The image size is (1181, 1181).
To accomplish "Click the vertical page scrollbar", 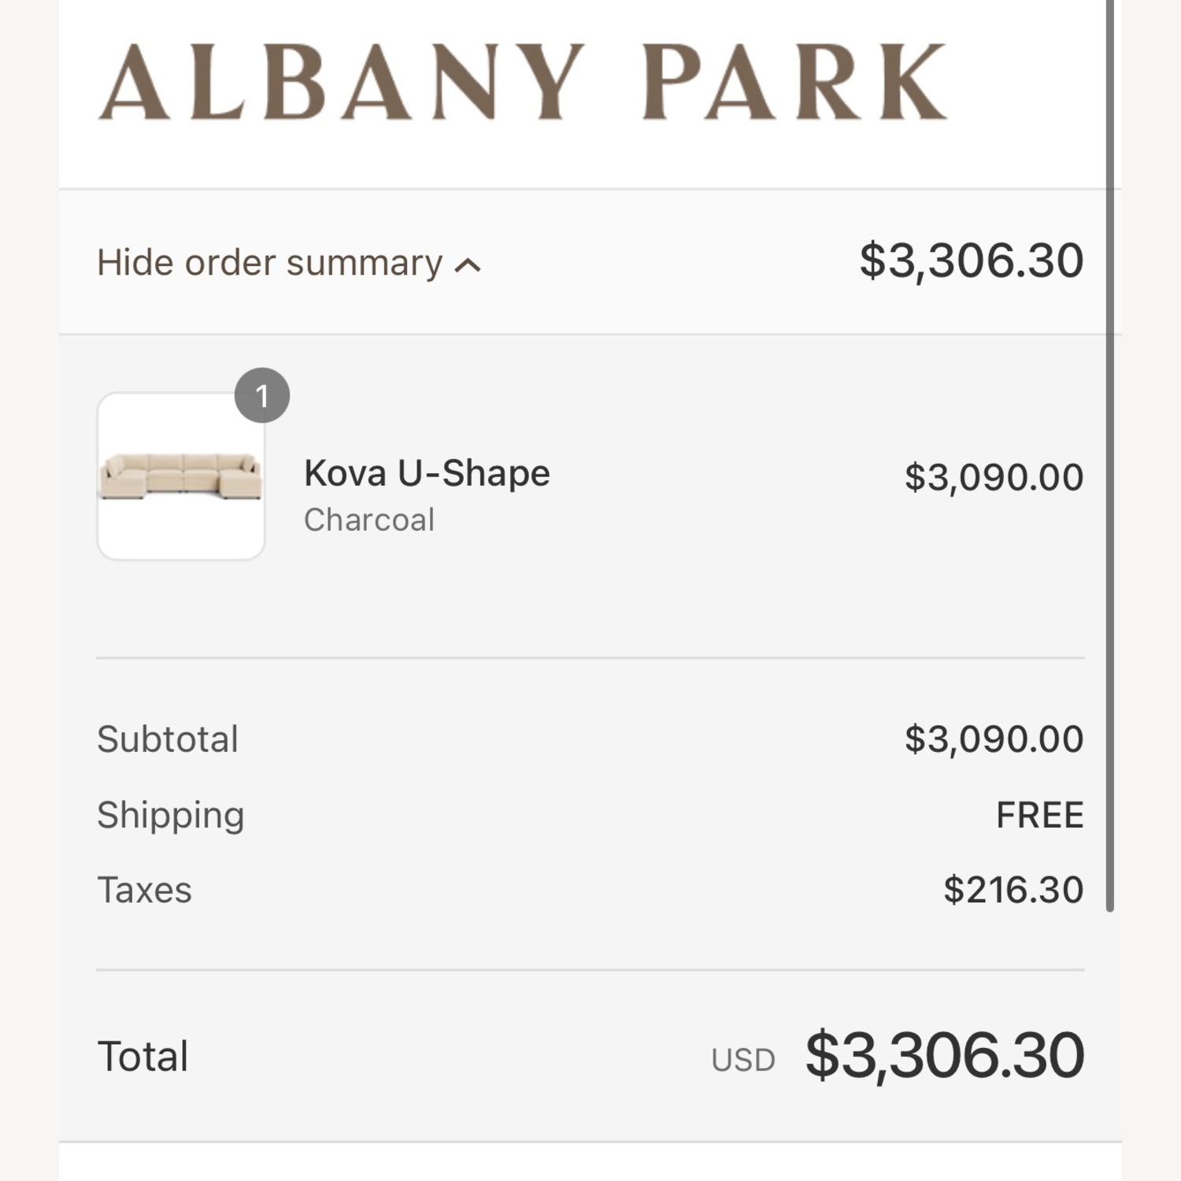I will tap(1110, 457).
